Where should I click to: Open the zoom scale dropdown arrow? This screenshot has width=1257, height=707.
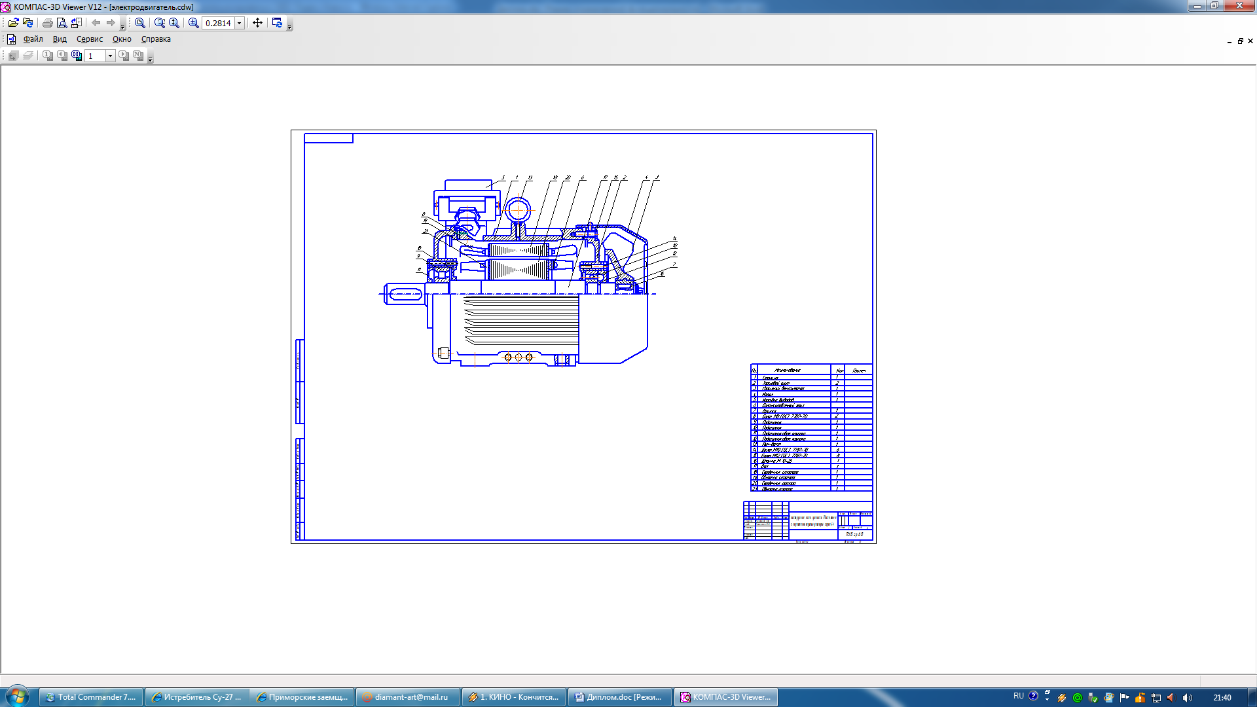click(240, 23)
